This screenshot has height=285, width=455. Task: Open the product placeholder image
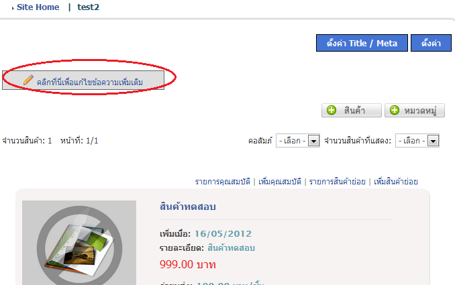79,243
